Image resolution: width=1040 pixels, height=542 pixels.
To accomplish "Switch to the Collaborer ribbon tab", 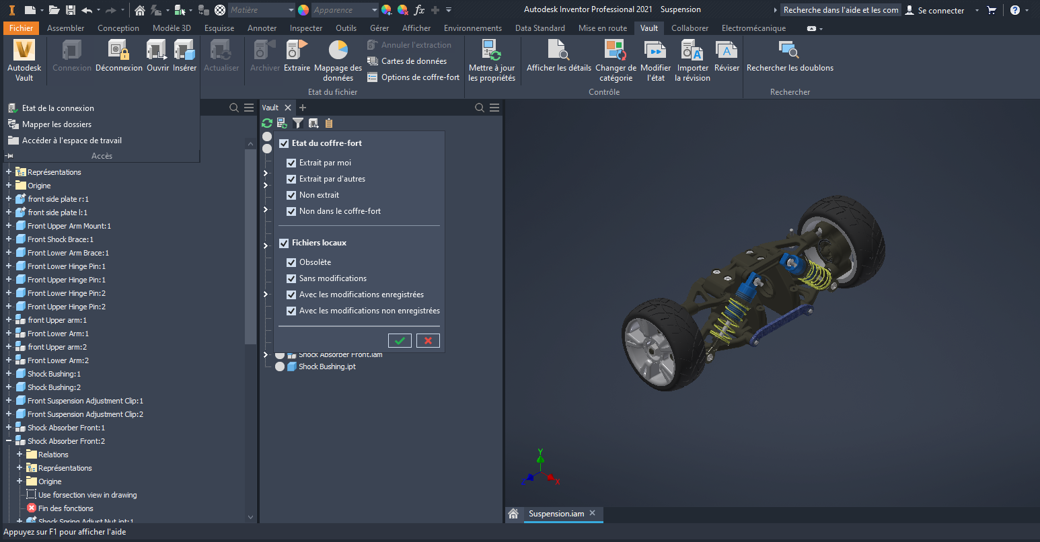I will [x=690, y=28].
